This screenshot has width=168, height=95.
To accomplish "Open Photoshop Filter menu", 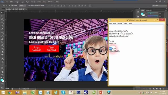I will point(39,2).
